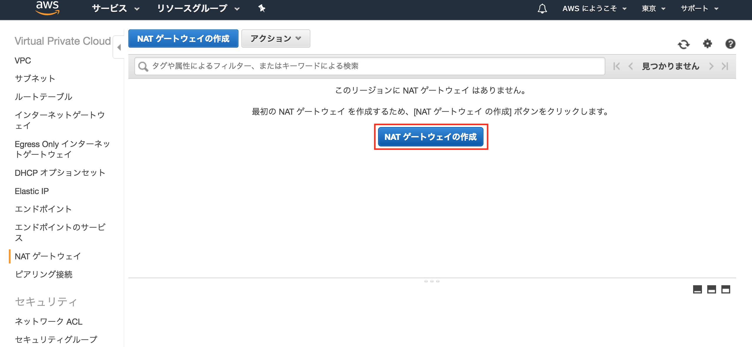Minimize the bottom details pane icon

[697, 290]
